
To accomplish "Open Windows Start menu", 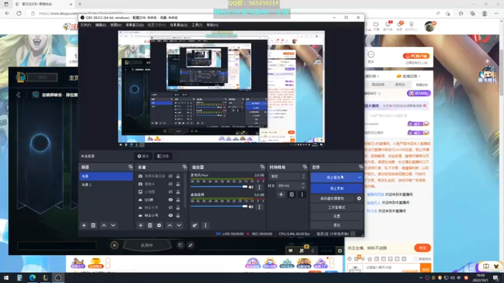I will coord(6,277).
